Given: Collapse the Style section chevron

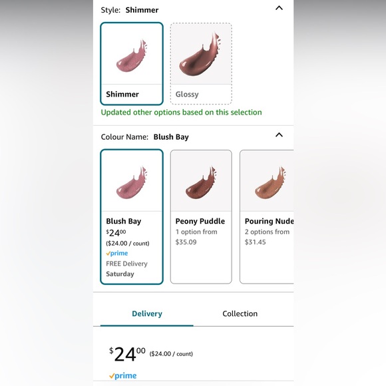Looking at the screenshot, I should [x=279, y=8].
